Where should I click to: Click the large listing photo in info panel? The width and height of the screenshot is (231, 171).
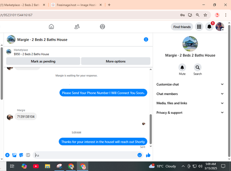(x=190, y=44)
